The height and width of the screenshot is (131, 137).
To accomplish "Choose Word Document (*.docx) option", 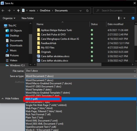I will (x=81, y=80).
